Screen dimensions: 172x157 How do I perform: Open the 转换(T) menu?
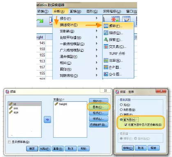(x=43, y=11)
